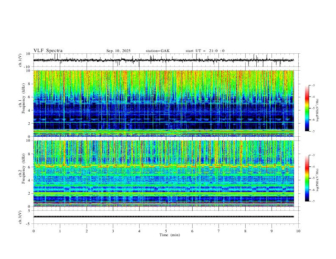
Task: Click the time axis tick label '3'
Action: 113,231
